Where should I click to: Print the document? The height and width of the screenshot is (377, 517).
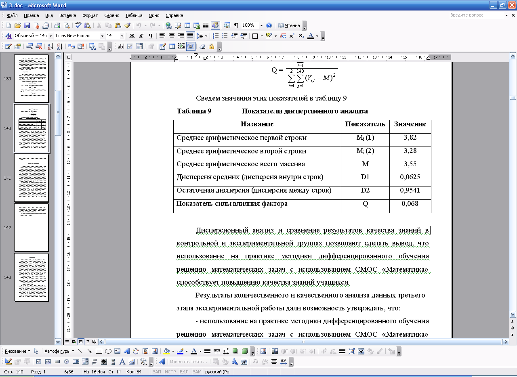[x=57, y=25]
